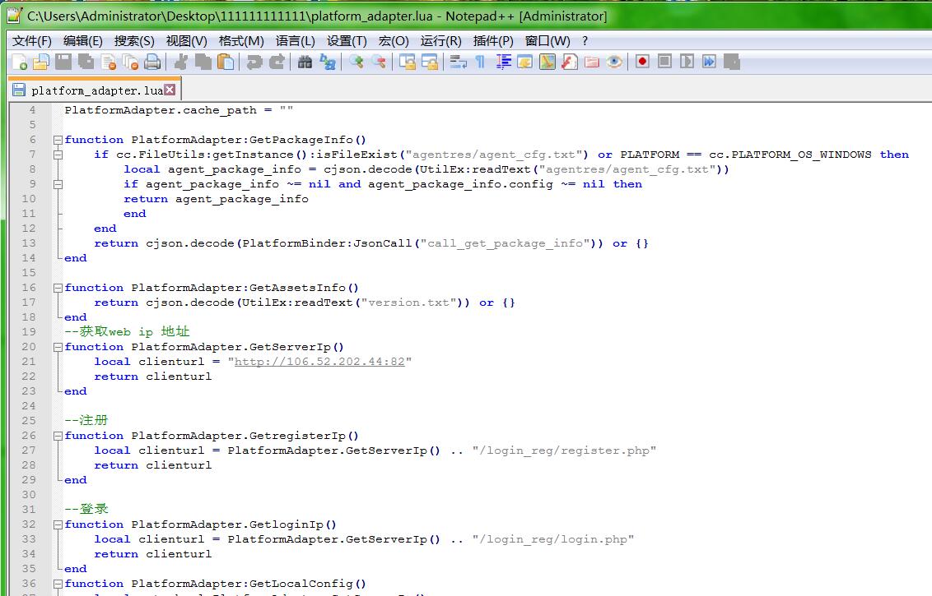Screen dimensions: 932x596
Task: Click line number 27 in the margin
Action: click(29, 450)
